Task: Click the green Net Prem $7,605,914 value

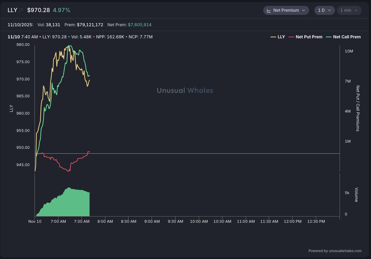Action: (x=140, y=25)
